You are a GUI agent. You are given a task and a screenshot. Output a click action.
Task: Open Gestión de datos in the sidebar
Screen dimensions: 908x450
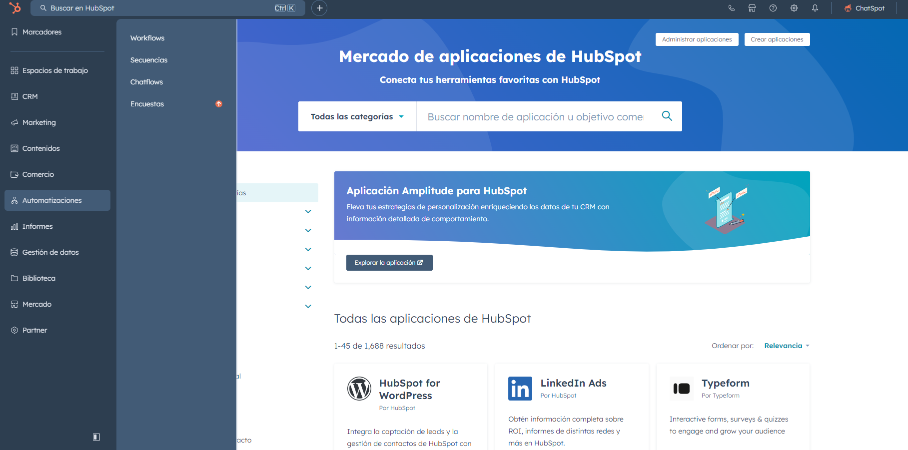[x=57, y=252]
